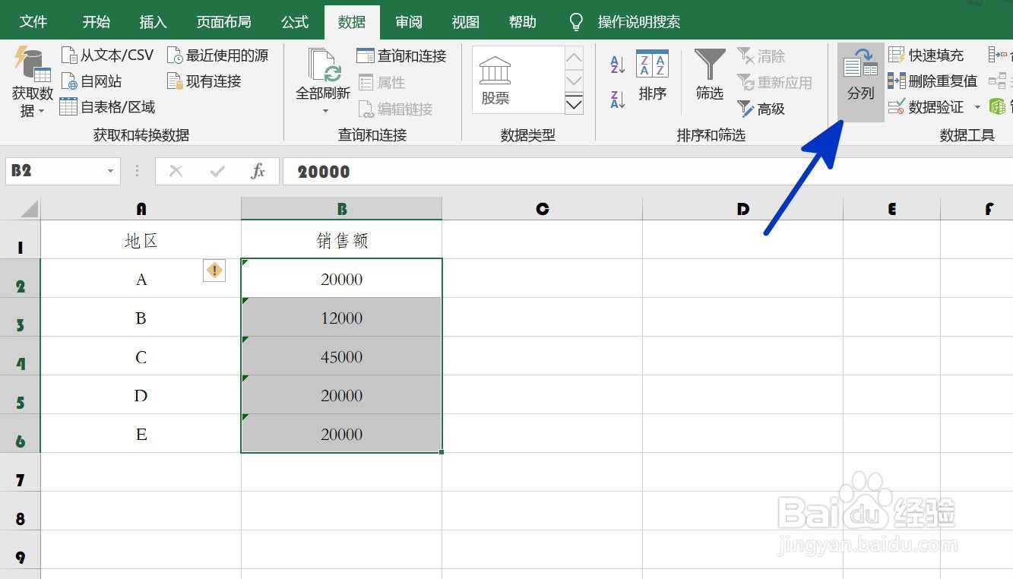Click the error warning indicator near cell A2

tap(214, 271)
